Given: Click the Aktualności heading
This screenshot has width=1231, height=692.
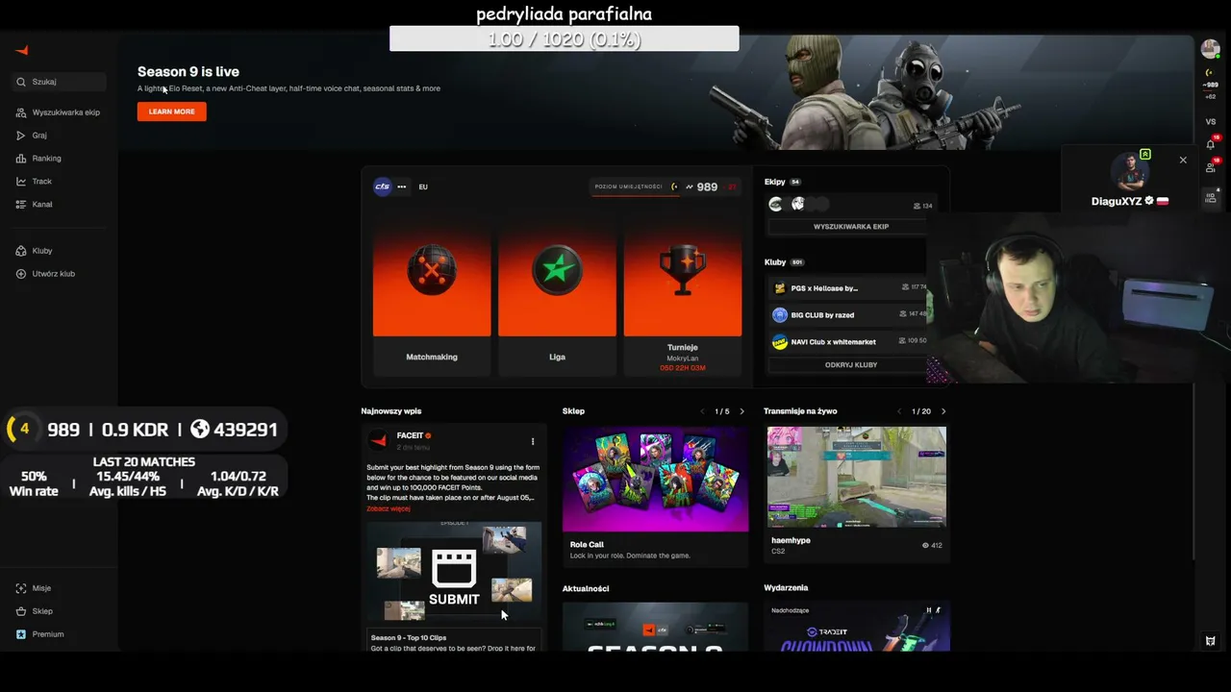Looking at the screenshot, I should point(586,588).
